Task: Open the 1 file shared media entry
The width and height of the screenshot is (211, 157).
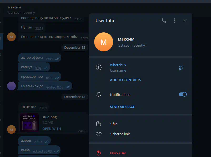Action: coord(140,124)
